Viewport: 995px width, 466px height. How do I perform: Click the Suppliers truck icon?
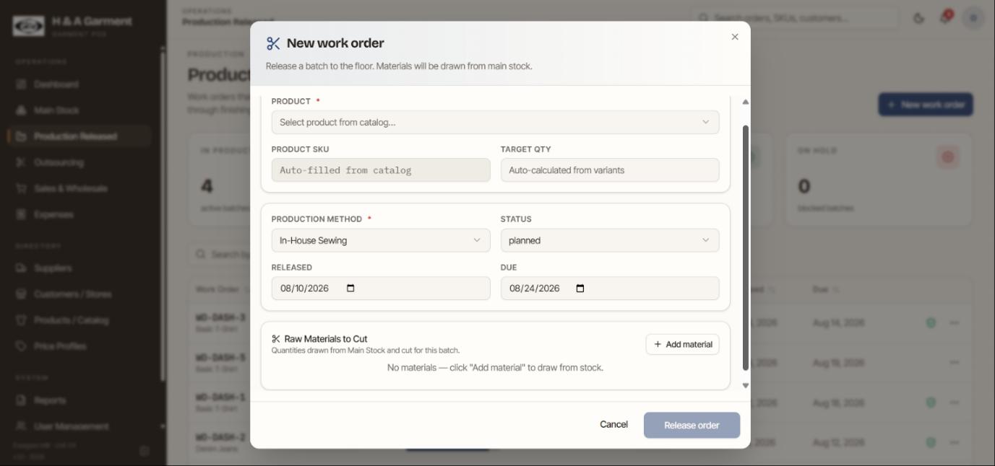pyautogui.click(x=21, y=268)
